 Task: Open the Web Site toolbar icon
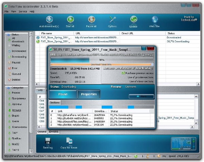point(155,20)
